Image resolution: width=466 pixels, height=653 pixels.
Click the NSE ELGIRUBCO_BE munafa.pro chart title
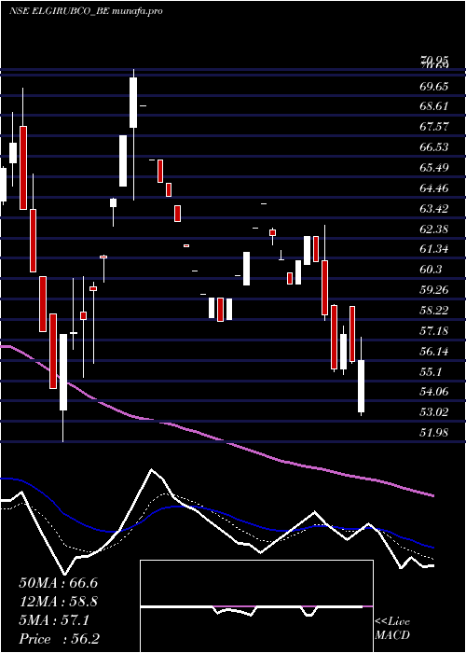(x=86, y=11)
